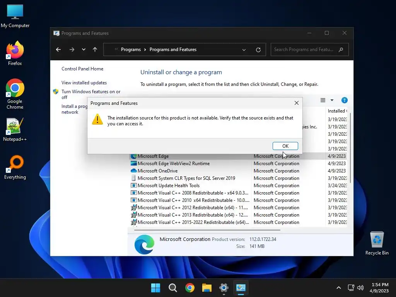Open Turn Windows features on or off
Viewport: 396px width, 297px height.
pos(90,94)
